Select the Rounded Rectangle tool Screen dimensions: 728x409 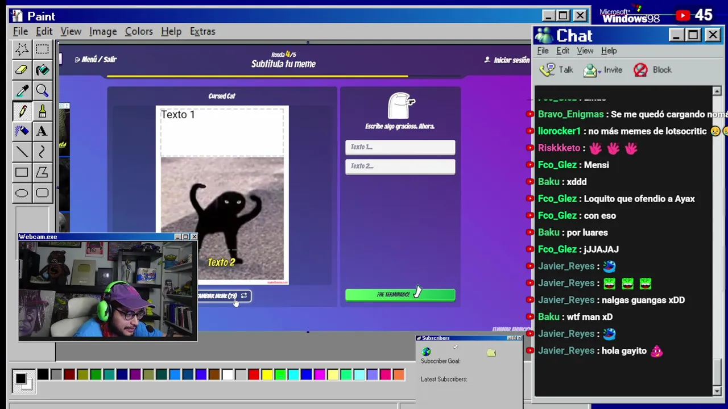coord(42,193)
